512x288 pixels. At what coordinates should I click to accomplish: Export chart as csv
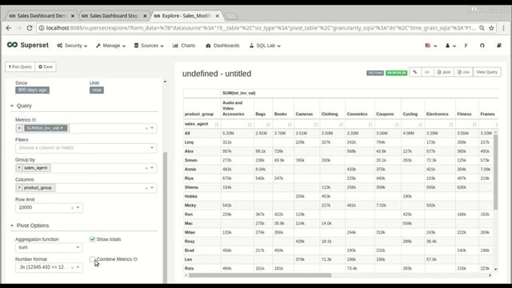point(463,72)
